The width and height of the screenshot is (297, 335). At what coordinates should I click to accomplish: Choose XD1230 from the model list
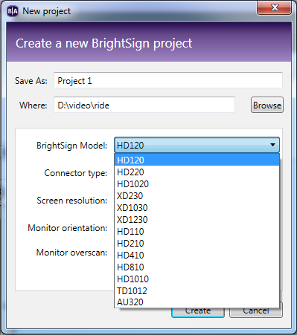click(197, 219)
